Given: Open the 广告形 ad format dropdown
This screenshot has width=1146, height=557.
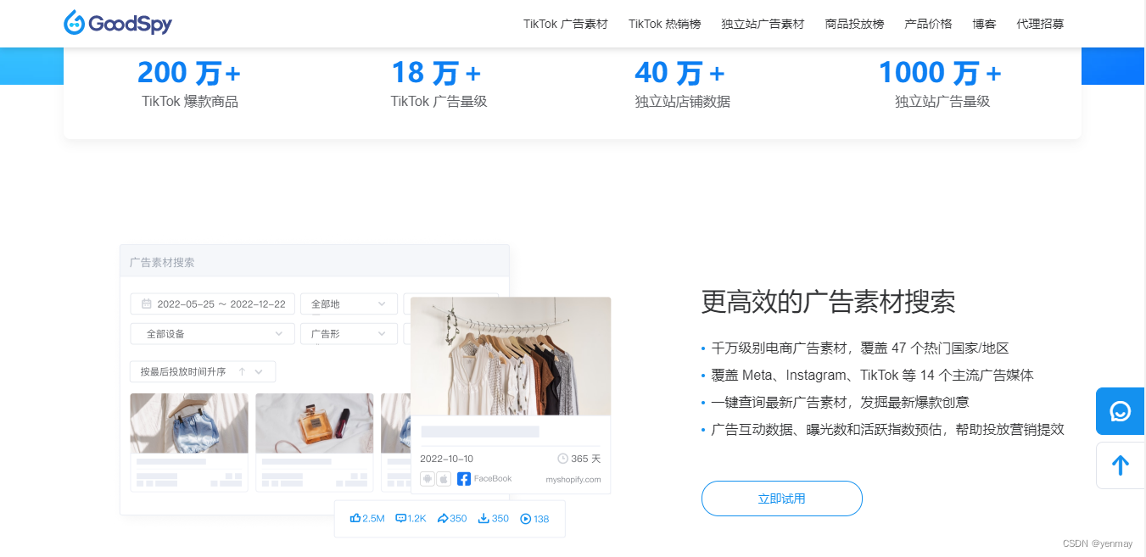Looking at the screenshot, I should (349, 334).
